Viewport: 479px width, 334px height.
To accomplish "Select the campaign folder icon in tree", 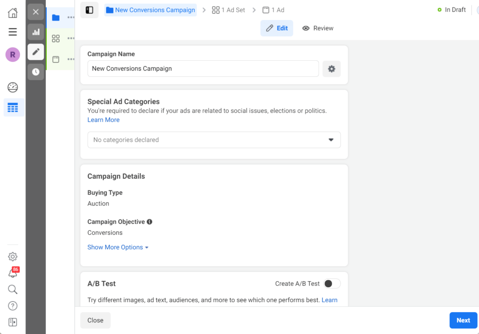I will point(56,17).
